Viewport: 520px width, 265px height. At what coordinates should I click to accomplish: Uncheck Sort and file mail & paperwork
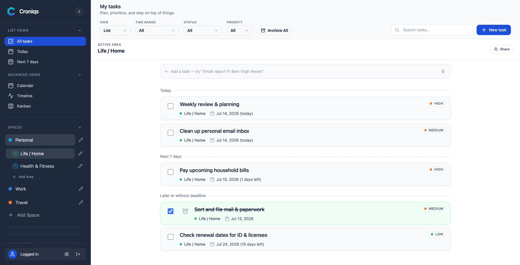click(x=171, y=211)
